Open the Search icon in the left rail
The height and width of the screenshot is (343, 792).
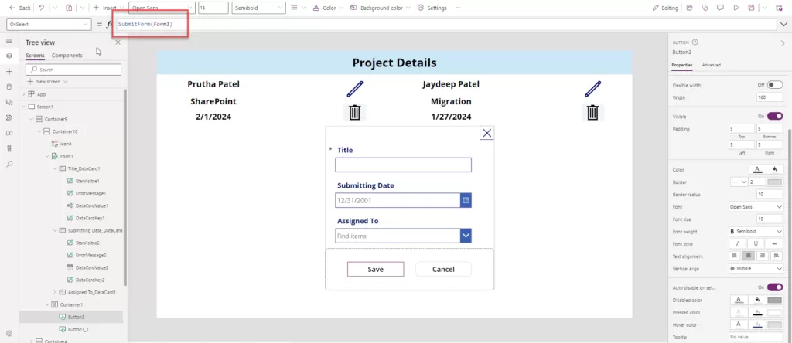9,164
